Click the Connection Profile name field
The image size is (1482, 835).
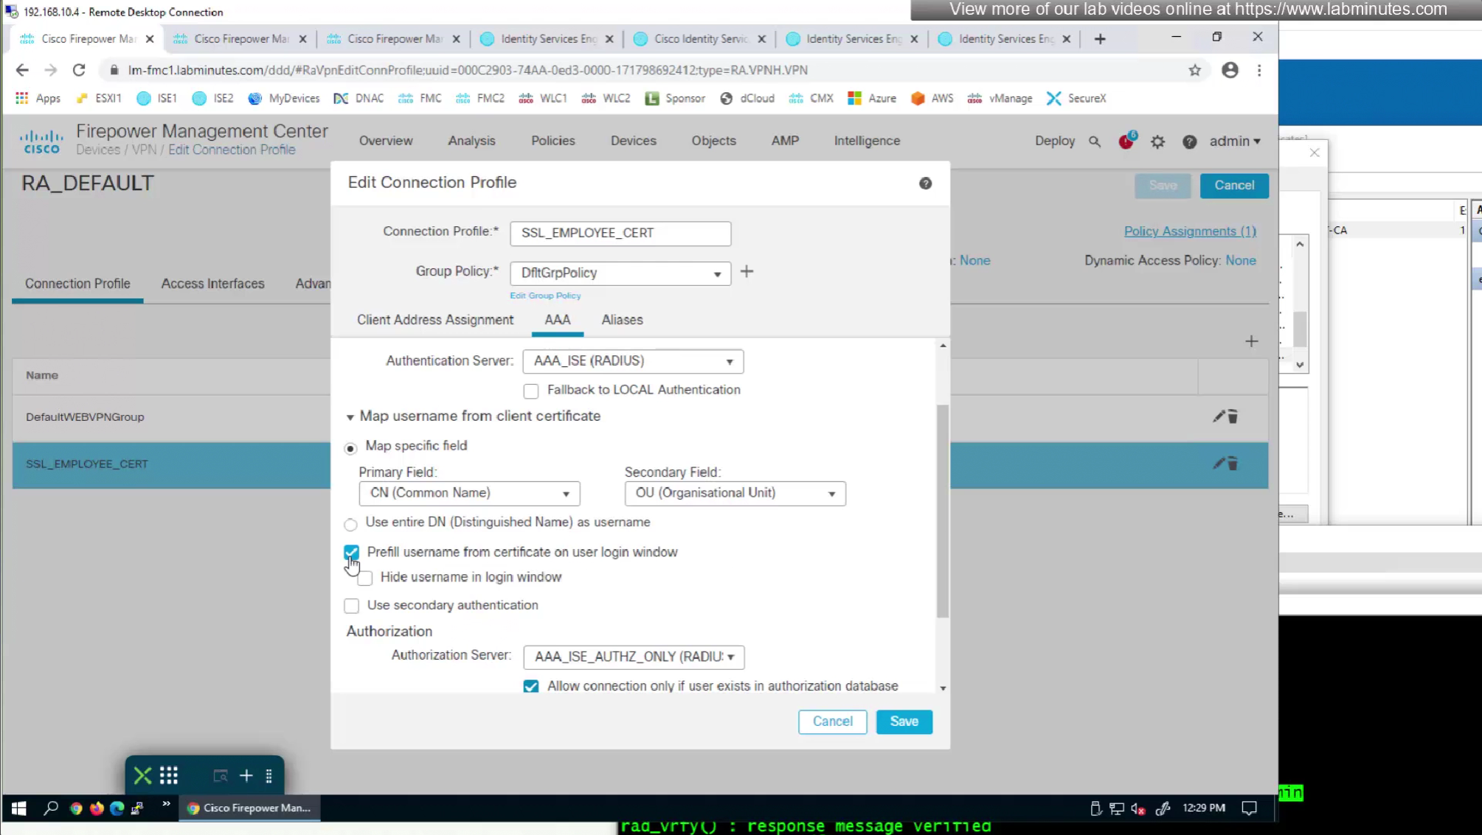tap(620, 233)
